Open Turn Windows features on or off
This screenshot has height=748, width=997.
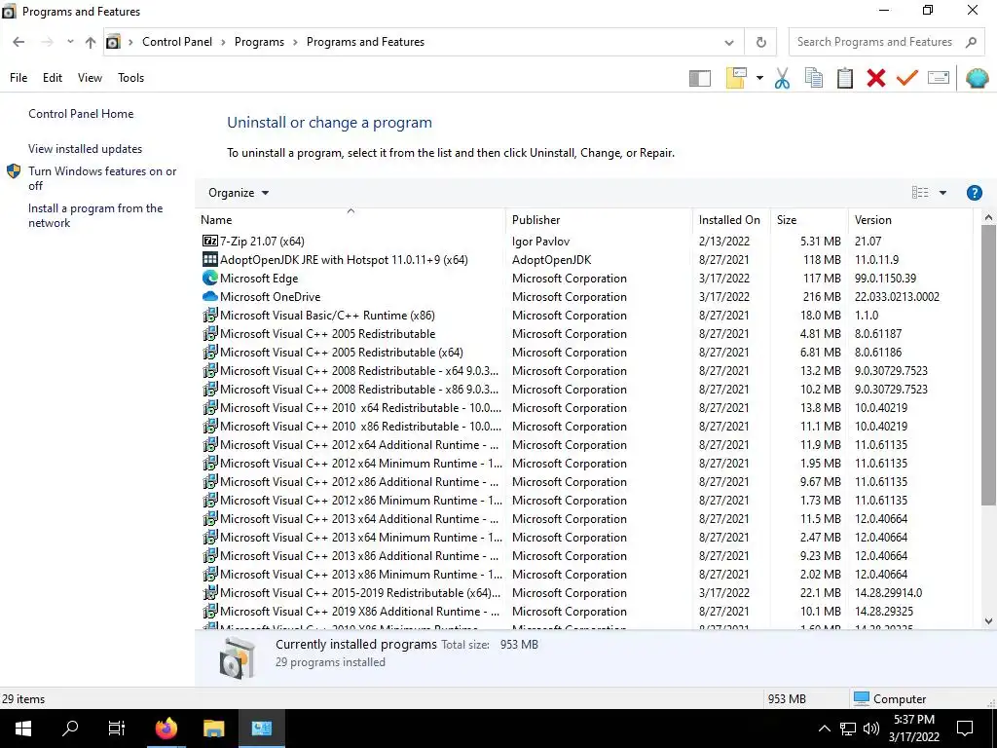tap(102, 178)
